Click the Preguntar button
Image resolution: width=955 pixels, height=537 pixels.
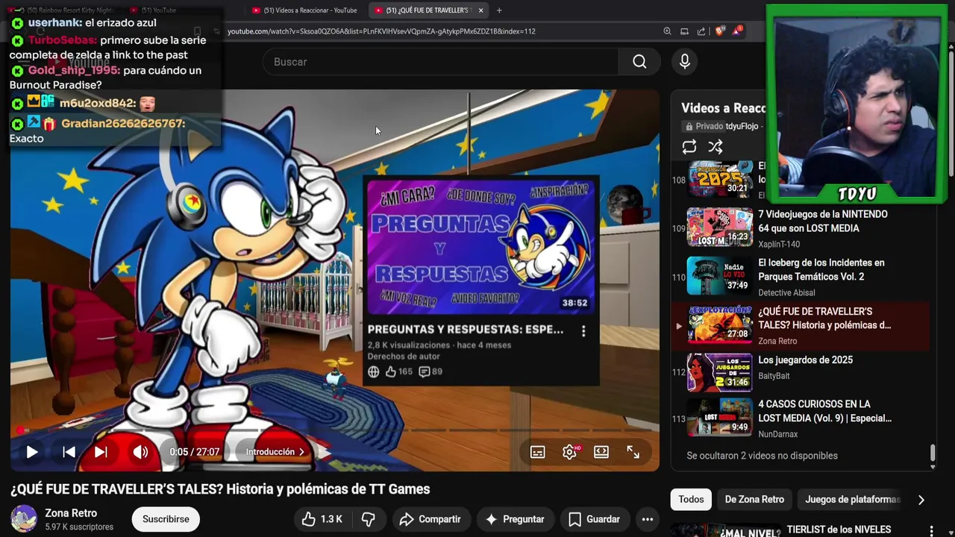point(515,519)
